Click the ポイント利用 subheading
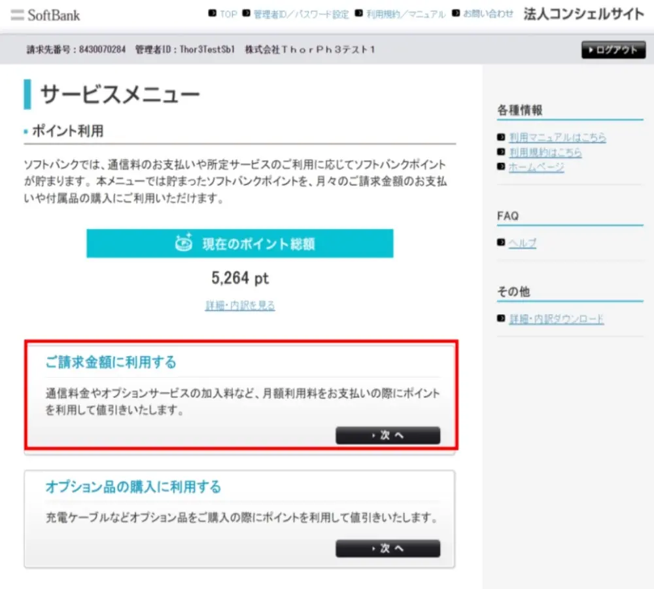The image size is (654, 589). tap(68, 131)
